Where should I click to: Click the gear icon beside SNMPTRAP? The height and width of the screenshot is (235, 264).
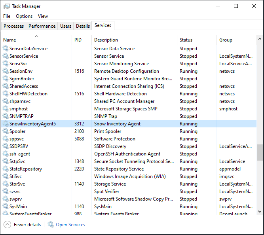6,116
